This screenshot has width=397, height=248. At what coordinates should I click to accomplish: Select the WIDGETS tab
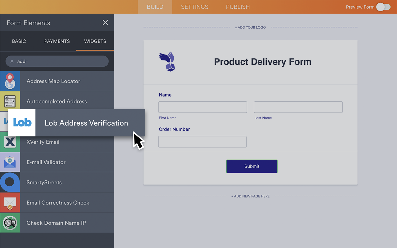tap(95, 41)
